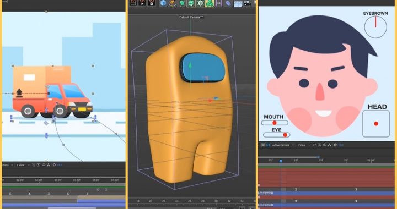Screen dimensions: 397x209
Task: Open the Active Camera dropdown
Action: [283, 145]
